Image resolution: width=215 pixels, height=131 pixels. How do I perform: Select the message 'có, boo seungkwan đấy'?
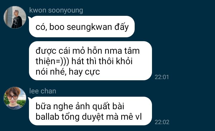tap(82, 27)
